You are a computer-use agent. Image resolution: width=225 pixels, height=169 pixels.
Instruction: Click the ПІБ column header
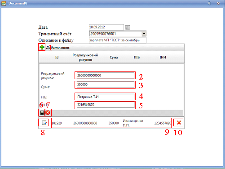coord(137,57)
